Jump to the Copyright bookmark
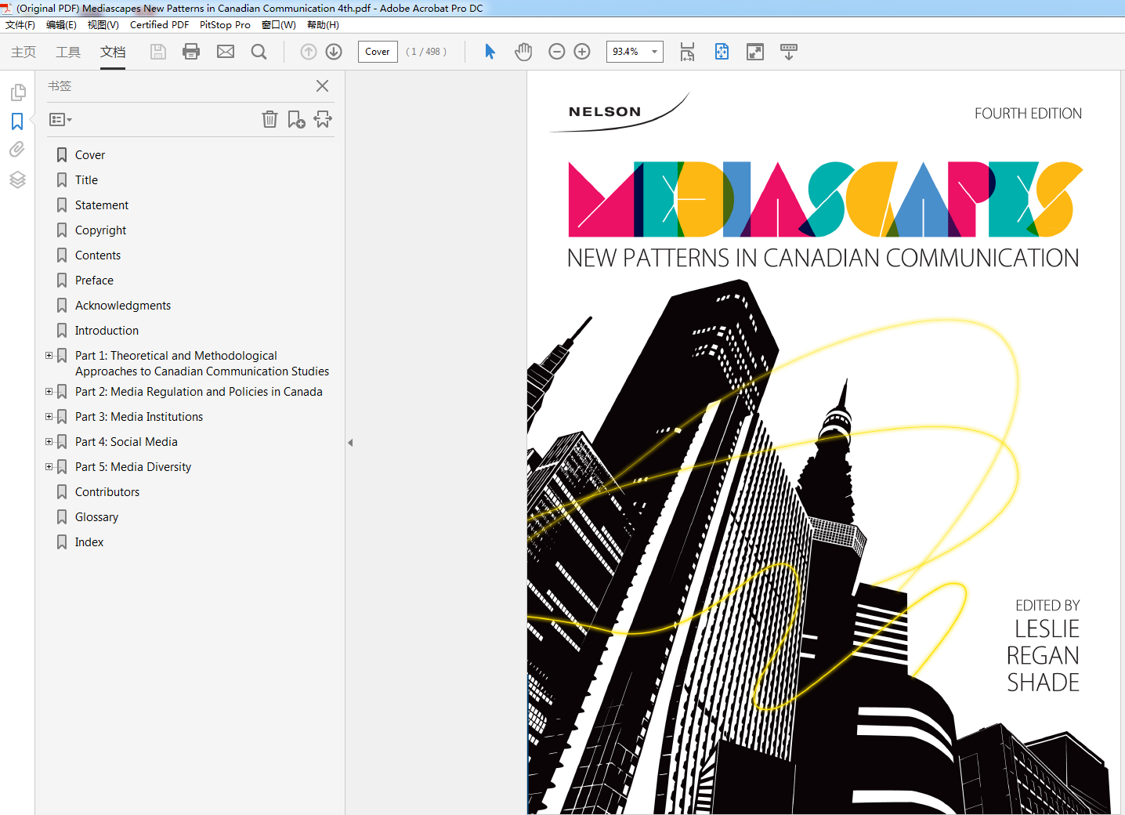Image resolution: width=1125 pixels, height=815 pixels. click(x=100, y=230)
